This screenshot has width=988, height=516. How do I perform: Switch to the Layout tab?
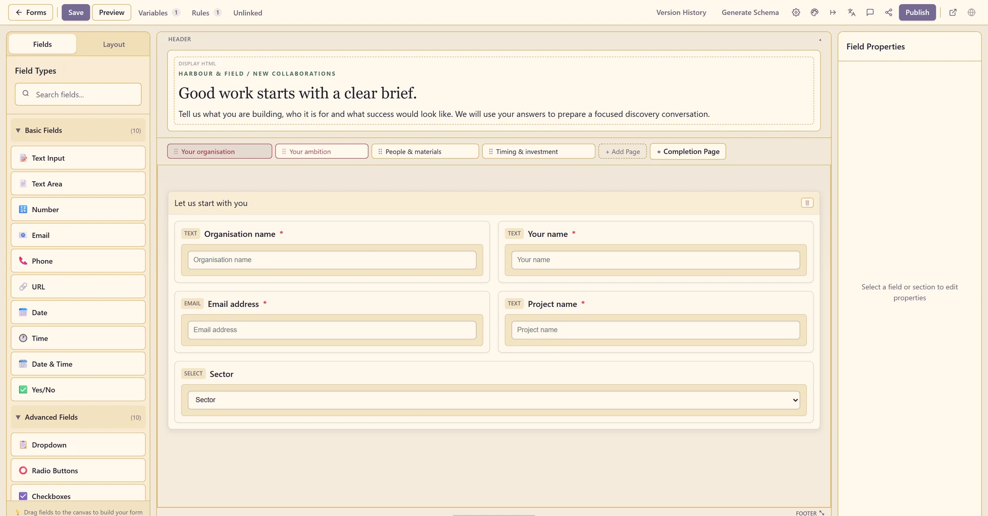point(114,44)
